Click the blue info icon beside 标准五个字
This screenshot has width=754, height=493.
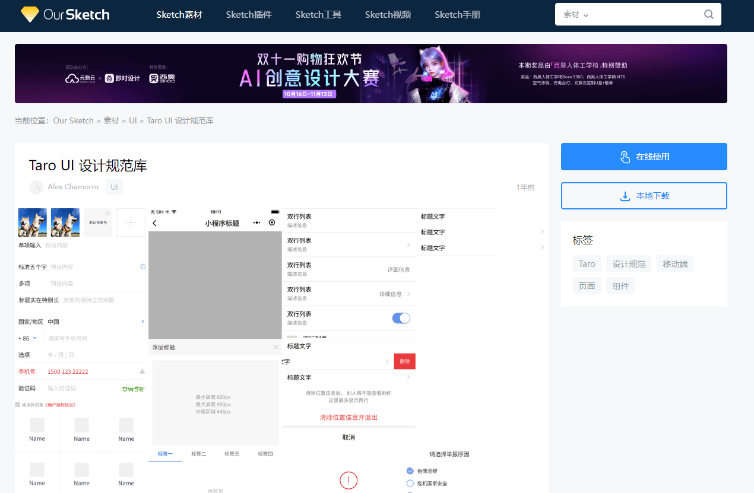[x=142, y=267]
